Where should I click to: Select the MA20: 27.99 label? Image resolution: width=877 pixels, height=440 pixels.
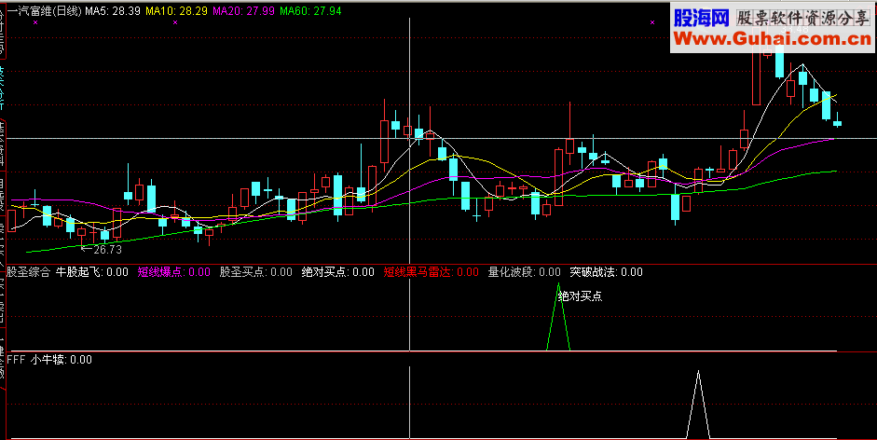coord(243,10)
